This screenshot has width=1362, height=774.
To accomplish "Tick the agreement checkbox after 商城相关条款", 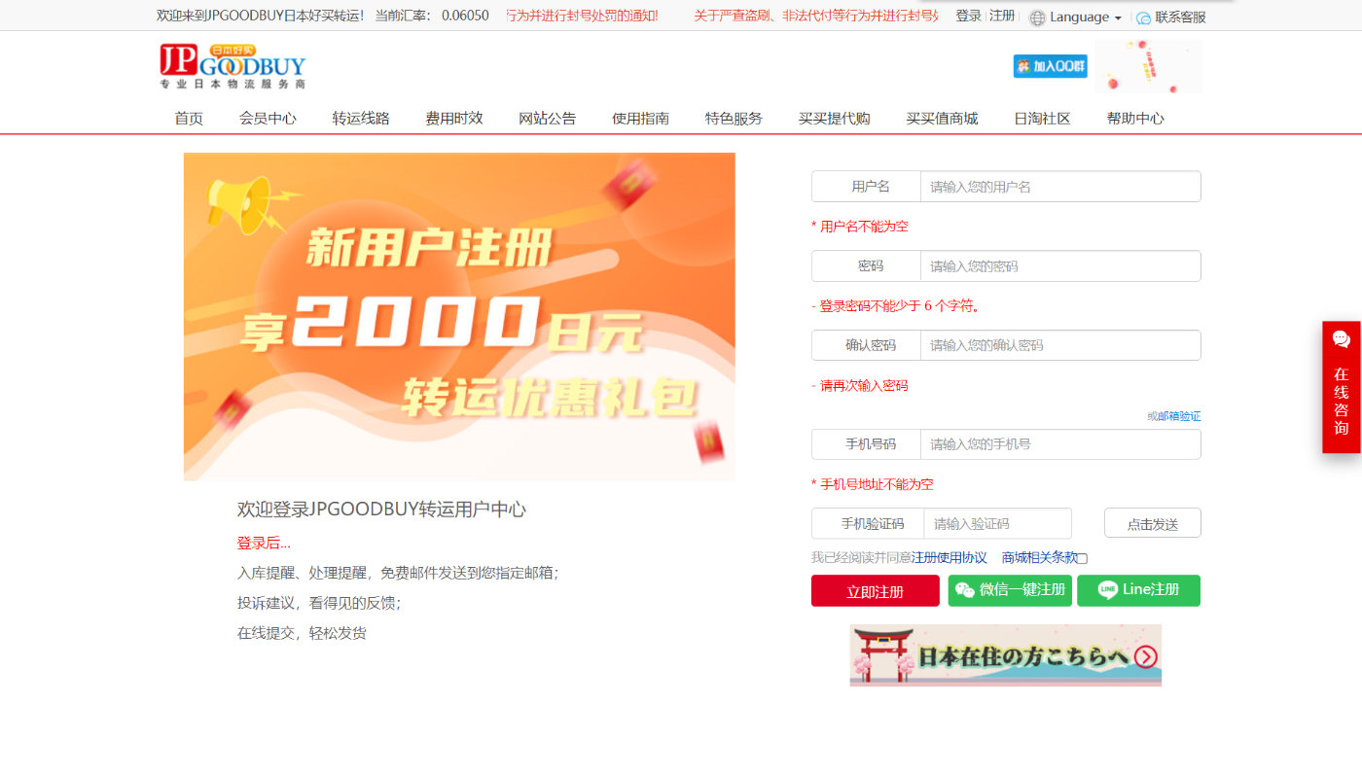I will [1082, 558].
